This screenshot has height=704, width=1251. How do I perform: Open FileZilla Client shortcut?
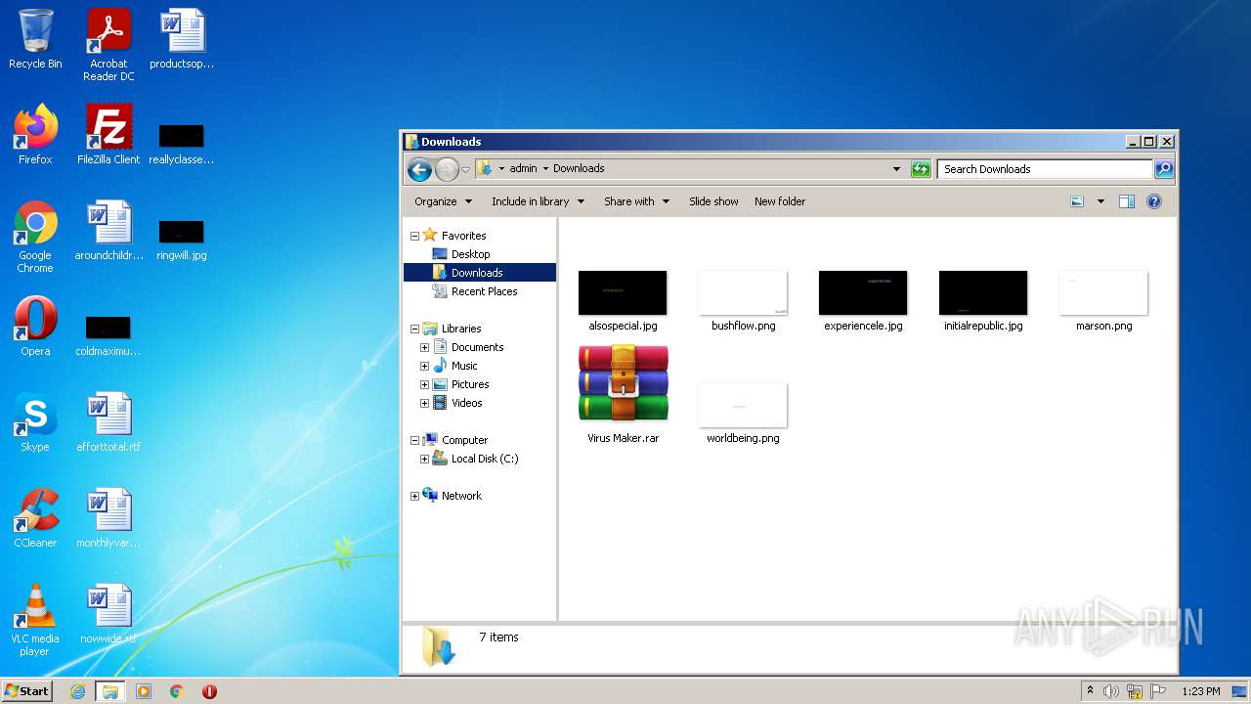[108, 135]
